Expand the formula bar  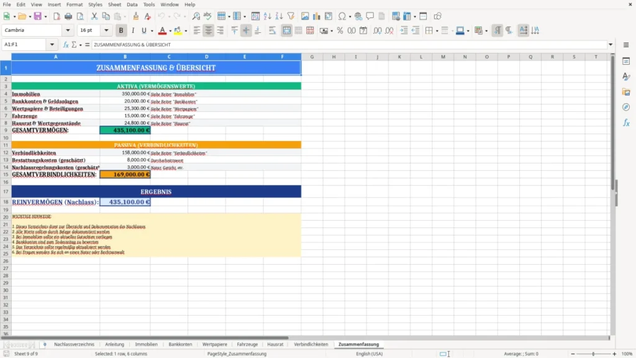611,45
